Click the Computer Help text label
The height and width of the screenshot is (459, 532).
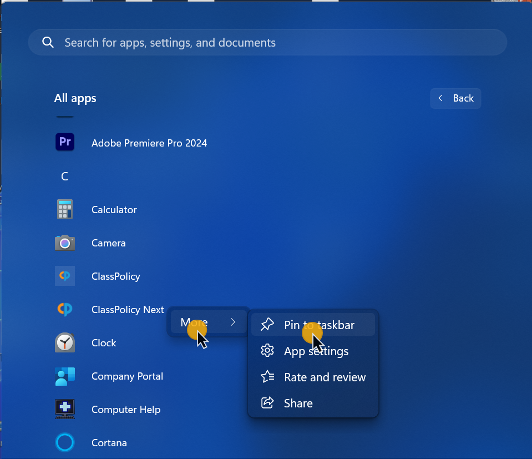[126, 410]
